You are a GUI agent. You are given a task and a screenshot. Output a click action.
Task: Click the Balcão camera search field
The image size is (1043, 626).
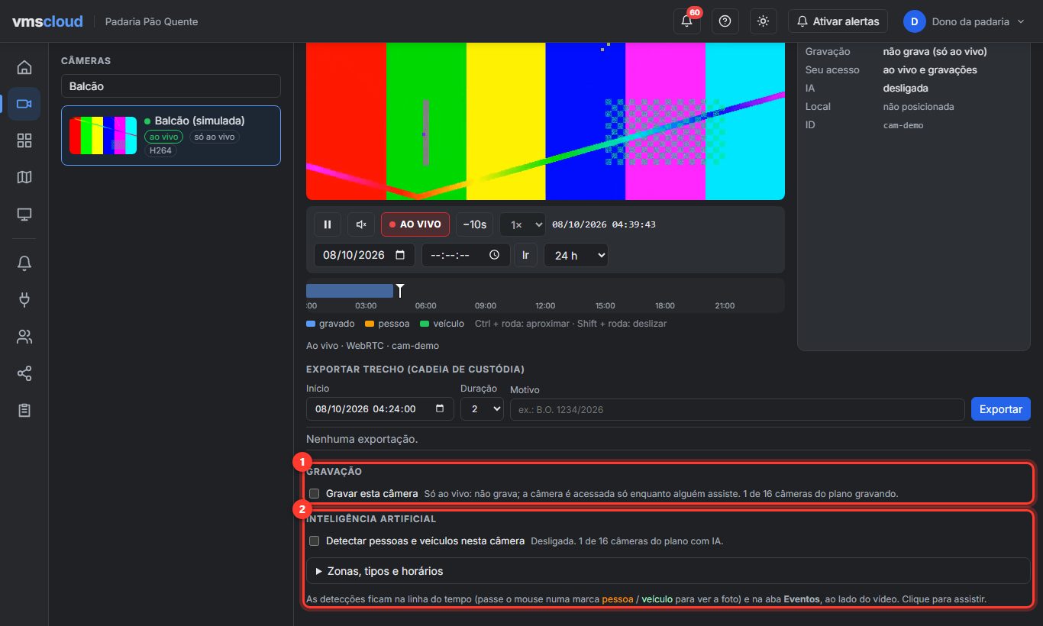pos(171,86)
